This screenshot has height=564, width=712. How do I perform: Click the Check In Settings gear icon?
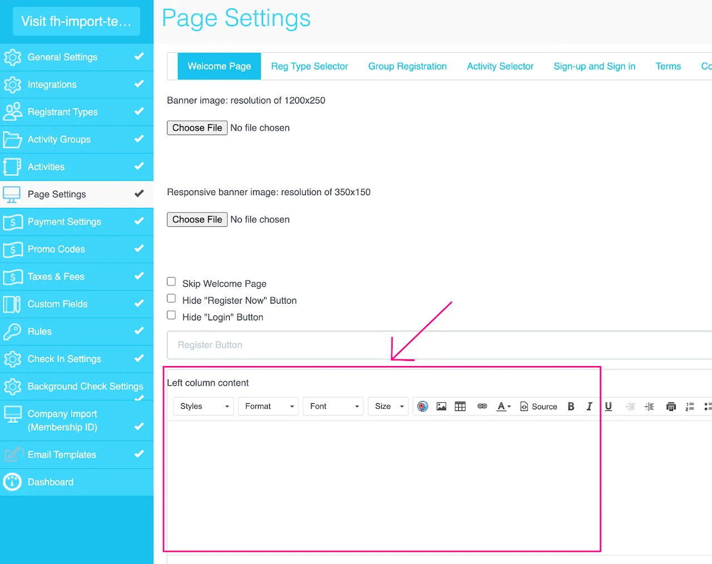click(12, 359)
